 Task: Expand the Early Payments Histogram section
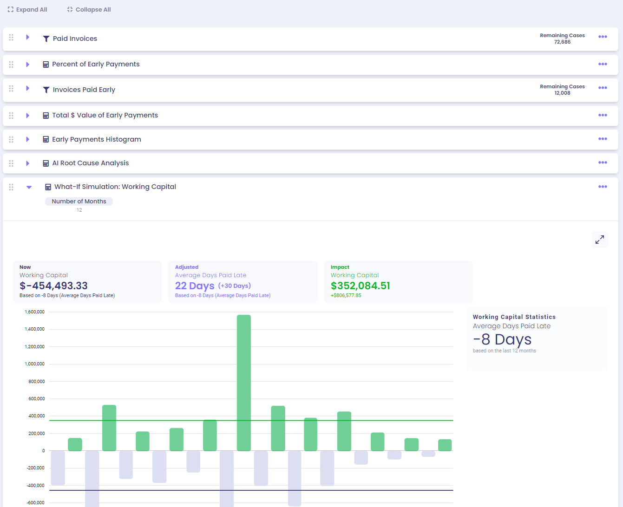27,139
